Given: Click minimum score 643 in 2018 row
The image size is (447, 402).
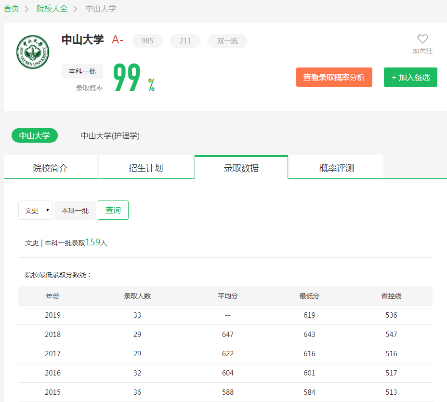Looking at the screenshot, I should click(309, 334).
